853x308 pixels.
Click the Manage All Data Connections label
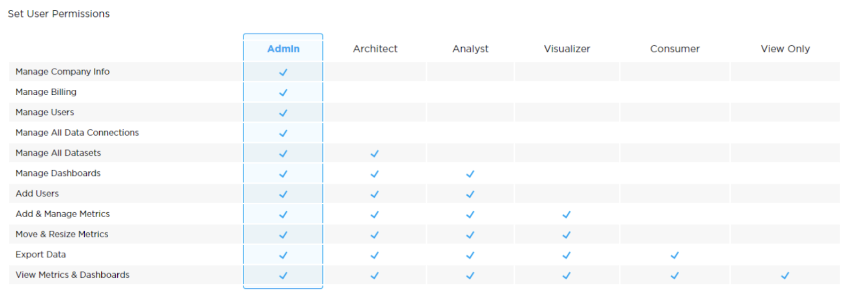[77, 132]
